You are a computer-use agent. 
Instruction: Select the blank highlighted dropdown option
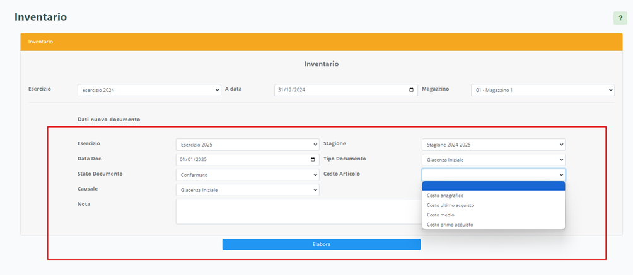click(493, 186)
